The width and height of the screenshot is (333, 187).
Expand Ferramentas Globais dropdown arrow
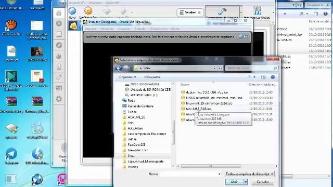[x=273, y=12]
